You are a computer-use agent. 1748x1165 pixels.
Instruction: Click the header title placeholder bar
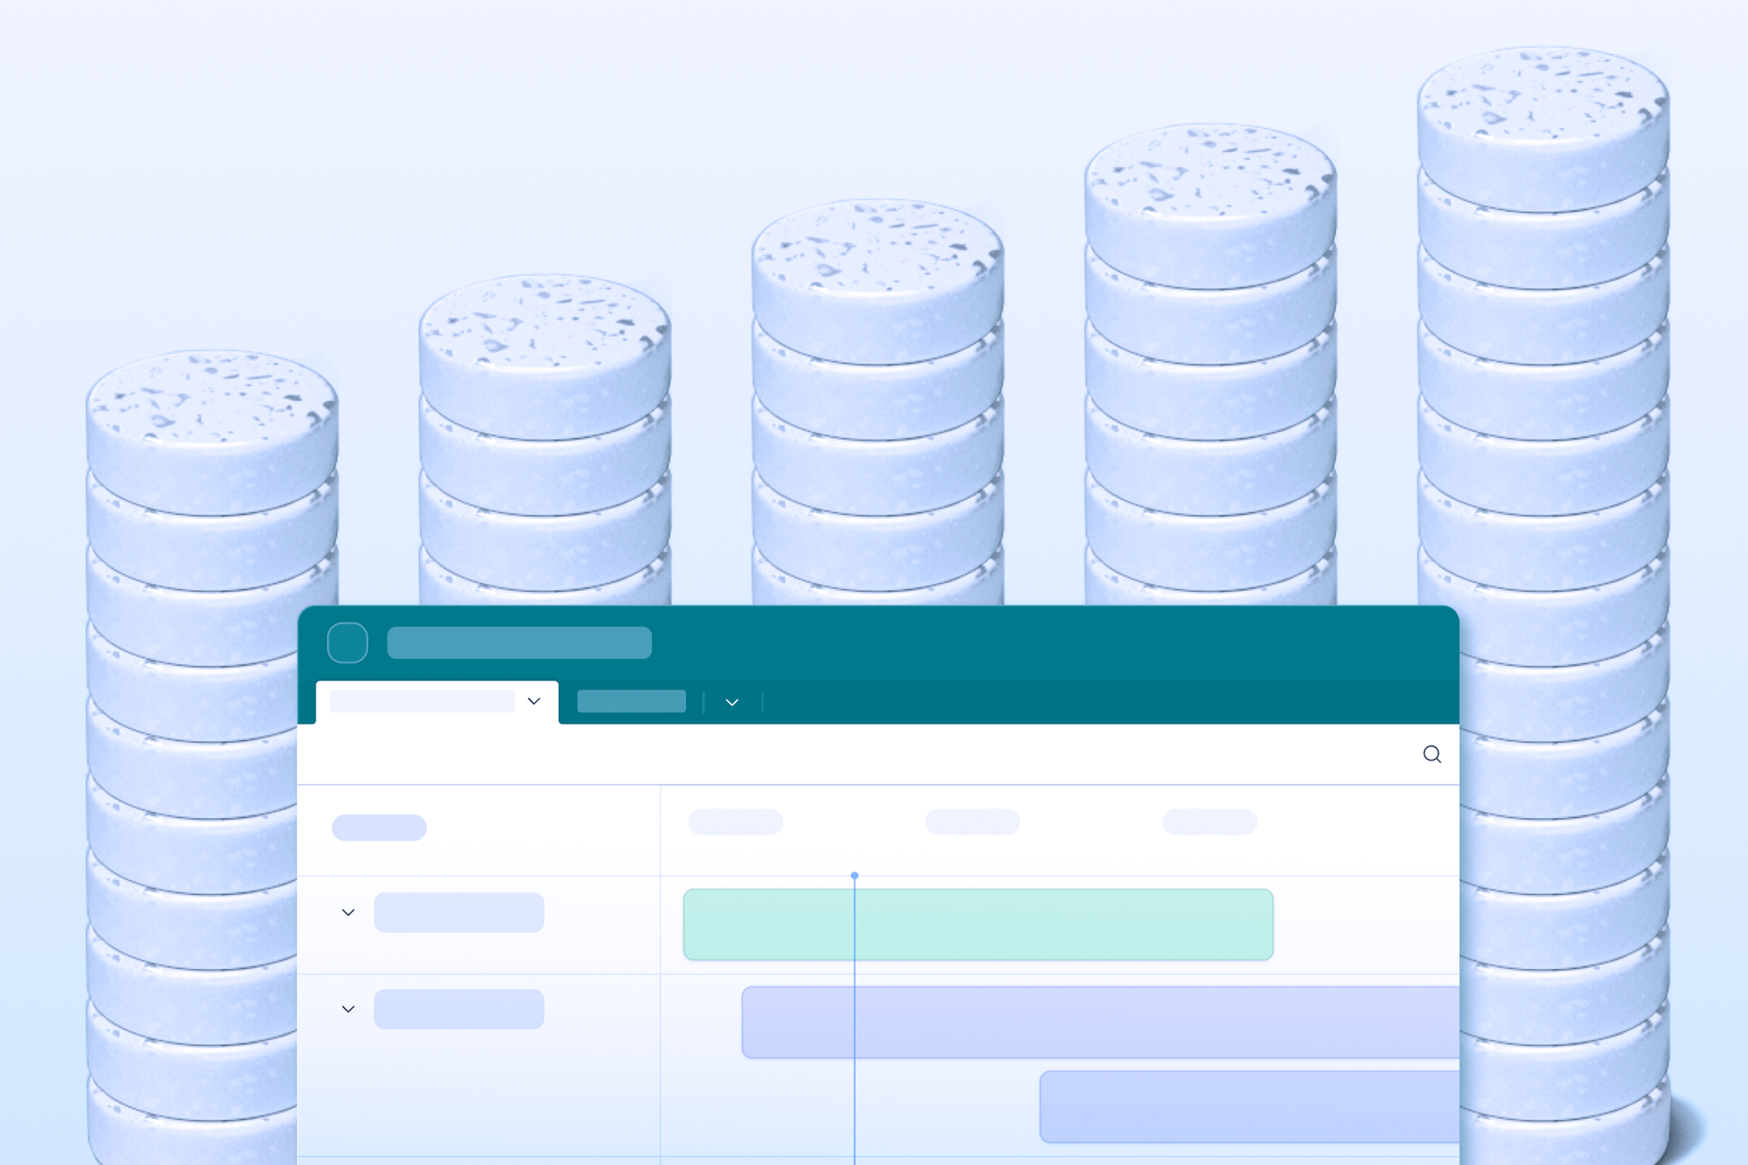[x=519, y=643]
